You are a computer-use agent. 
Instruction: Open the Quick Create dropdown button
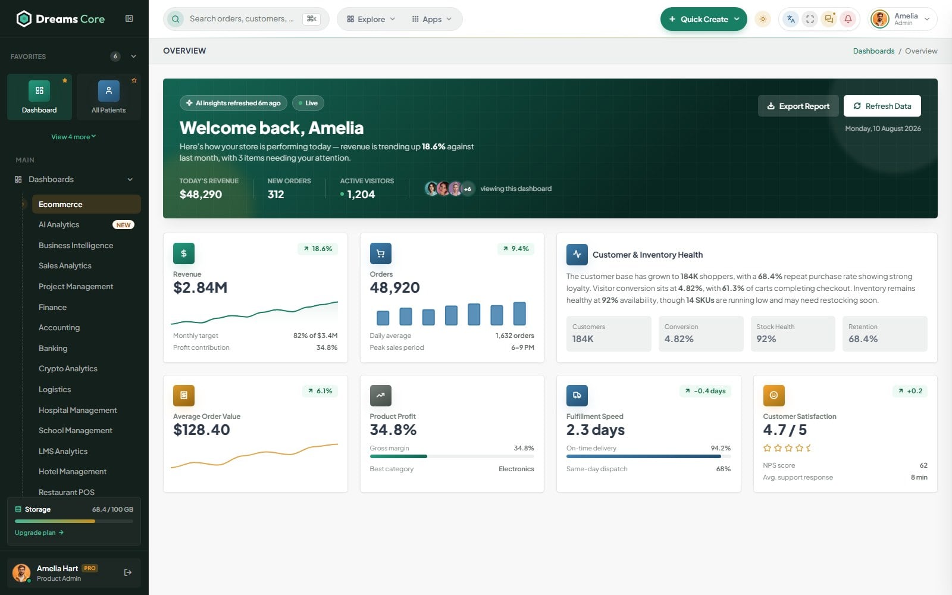tap(704, 19)
